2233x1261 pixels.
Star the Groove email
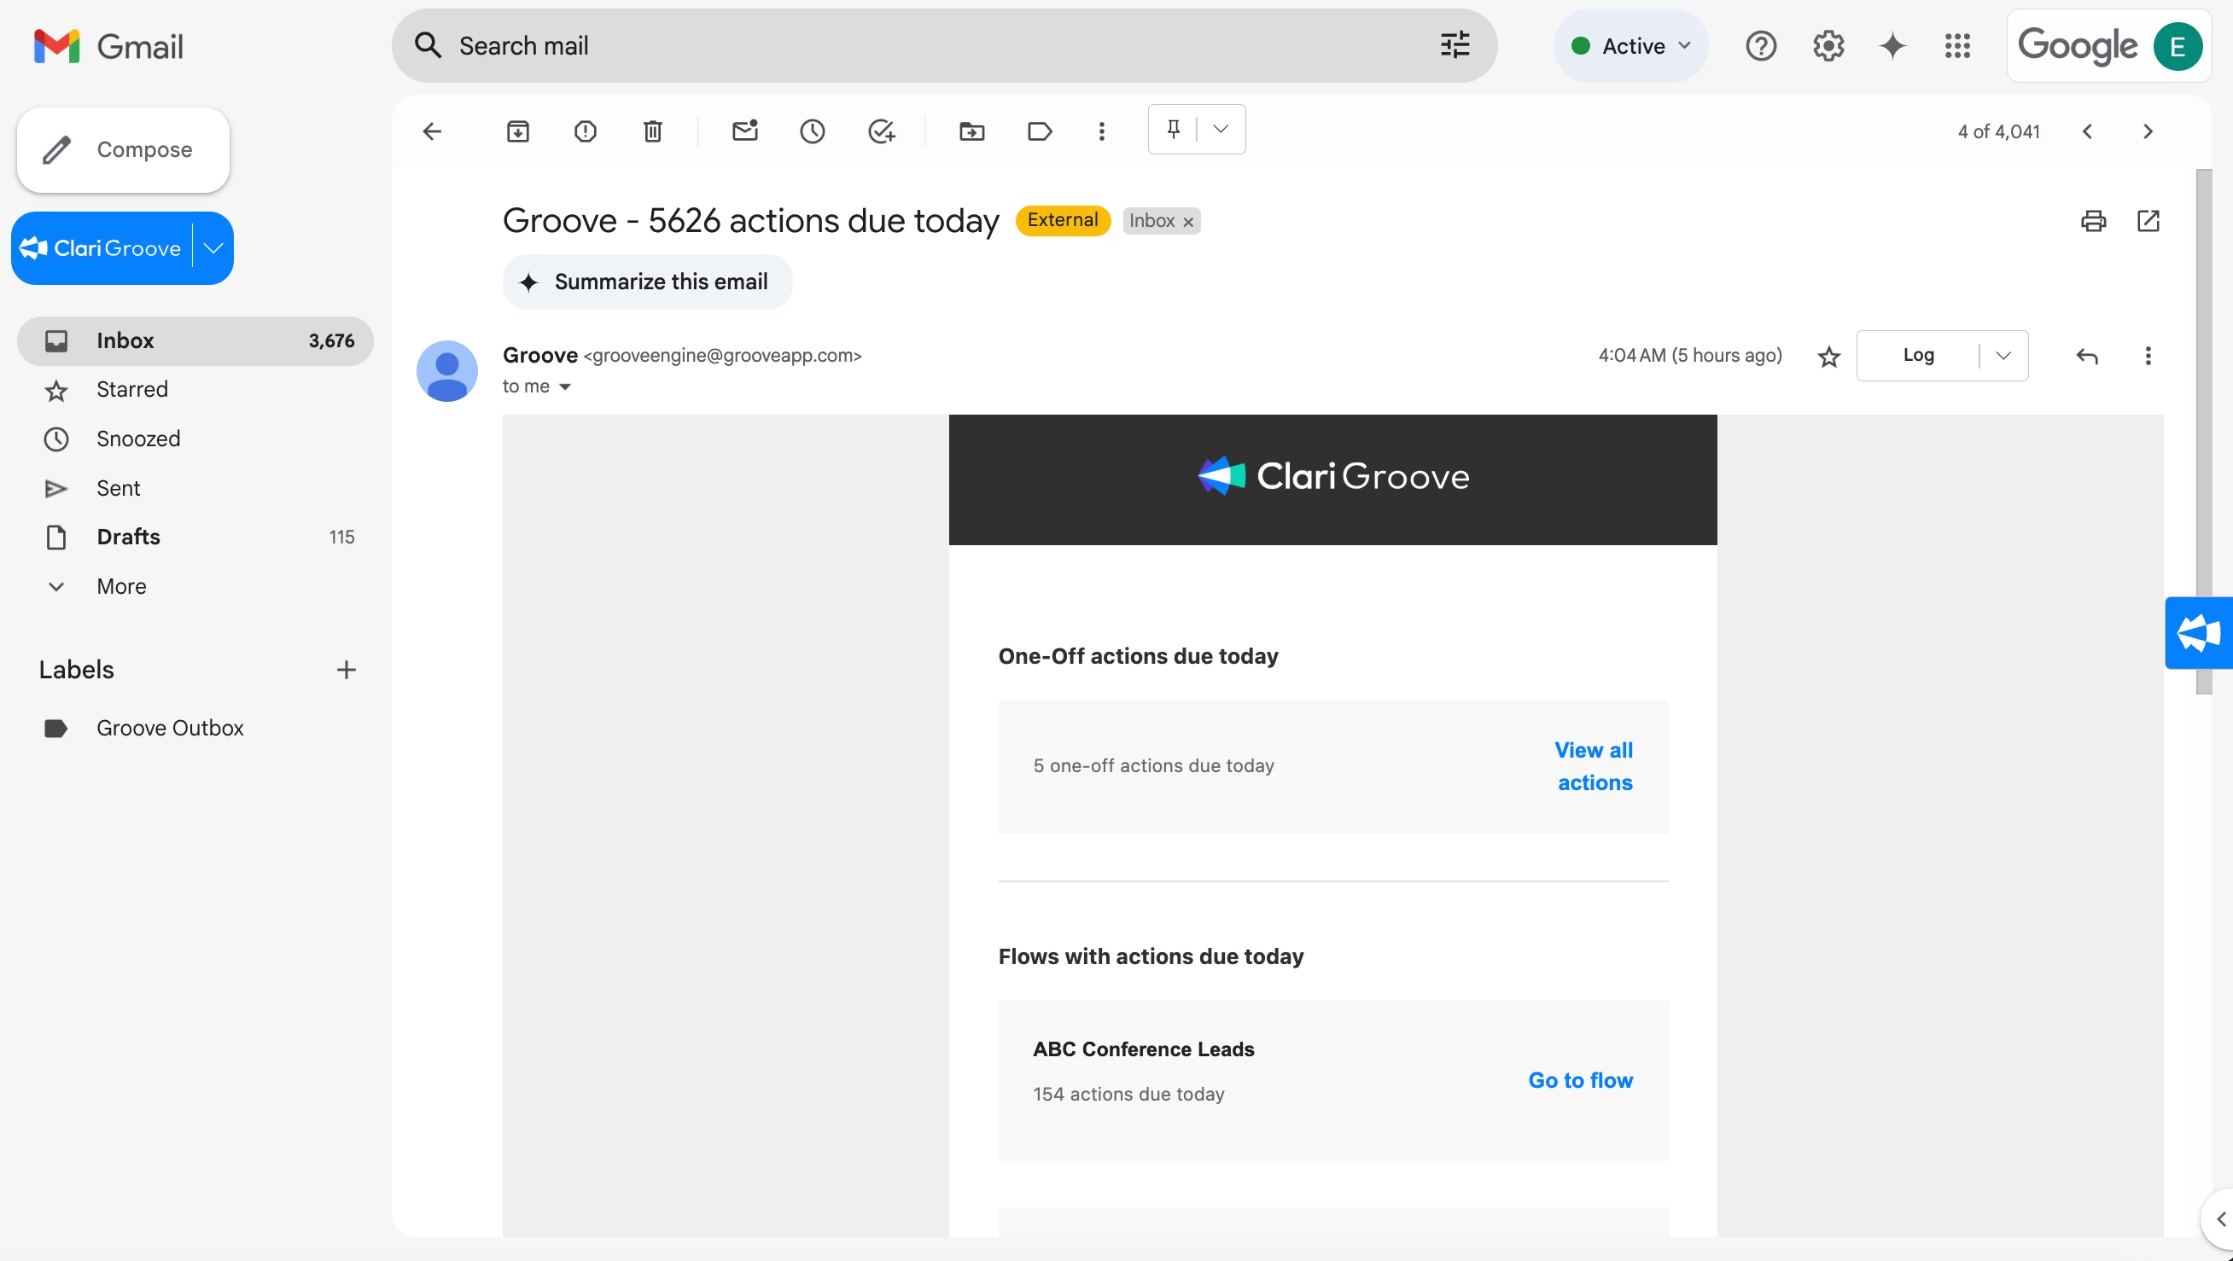pyautogui.click(x=1828, y=356)
